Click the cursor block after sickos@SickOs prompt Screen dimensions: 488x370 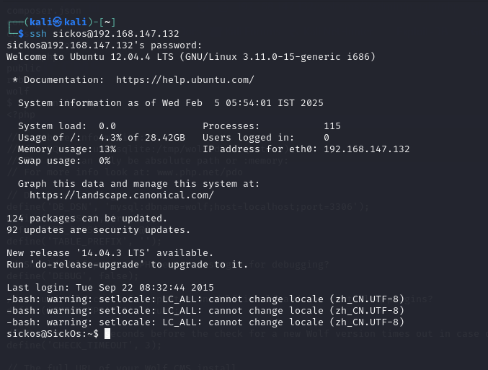(x=107, y=333)
